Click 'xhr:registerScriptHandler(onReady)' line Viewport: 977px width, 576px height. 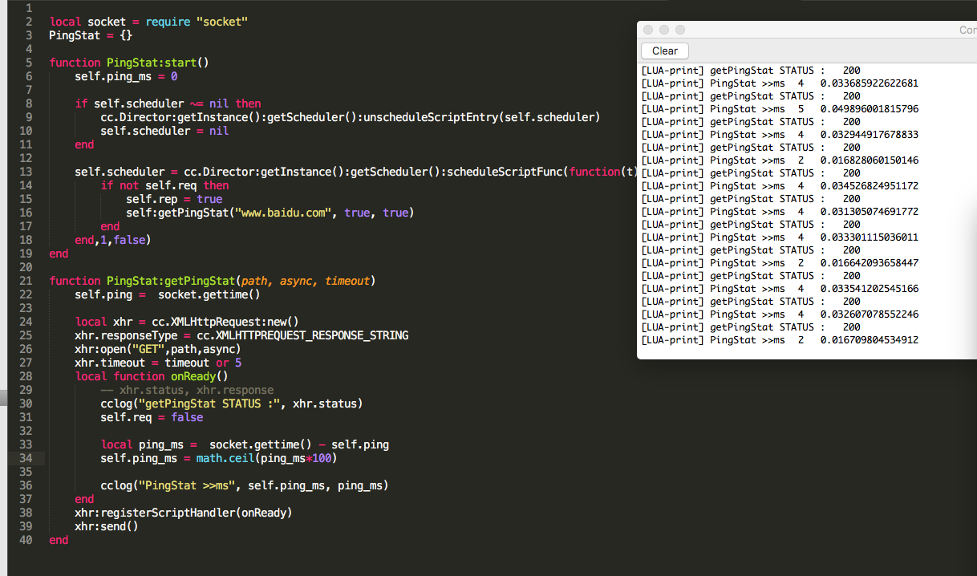184,513
